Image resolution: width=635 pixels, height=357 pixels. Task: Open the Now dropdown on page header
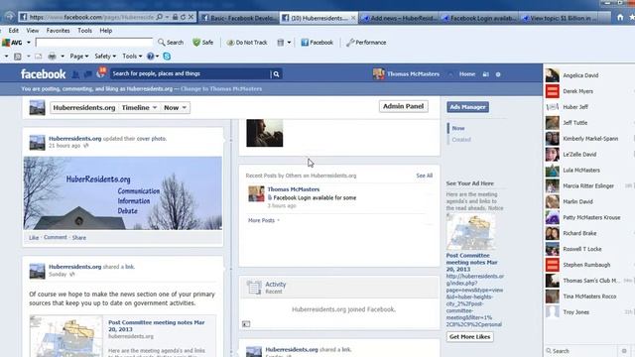(175, 108)
